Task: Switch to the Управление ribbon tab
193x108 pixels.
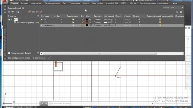Action: tap(75, 3)
